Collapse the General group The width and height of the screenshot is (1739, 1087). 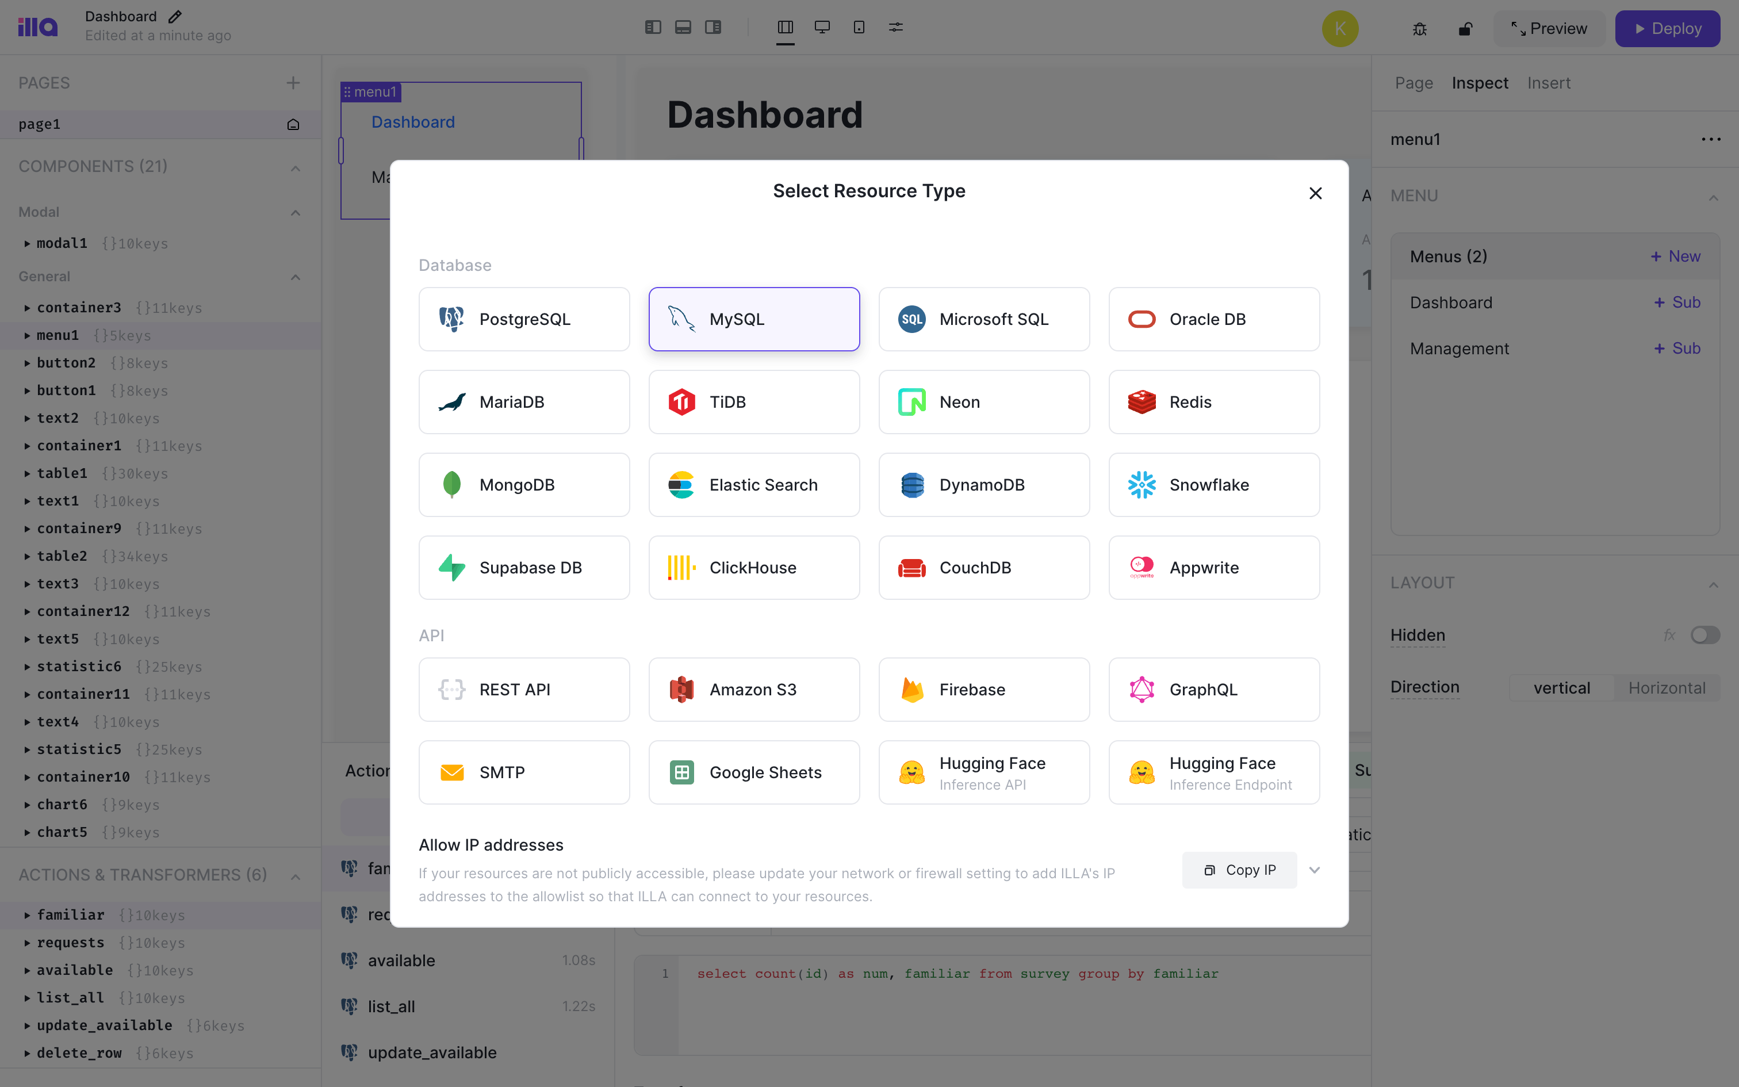296,277
